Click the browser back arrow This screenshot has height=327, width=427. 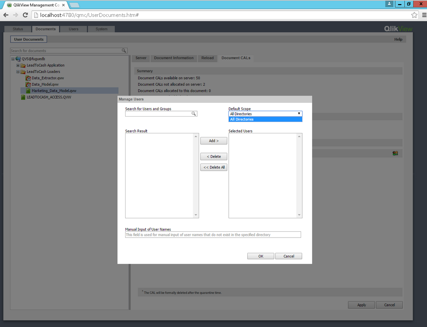[6, 15]
